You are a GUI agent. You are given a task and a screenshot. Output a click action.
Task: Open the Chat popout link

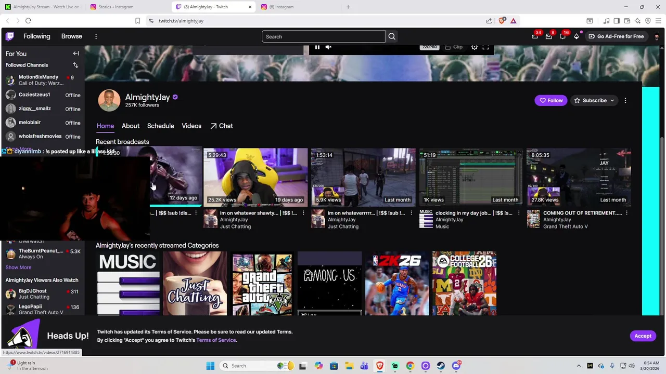[x=222, y=126]
